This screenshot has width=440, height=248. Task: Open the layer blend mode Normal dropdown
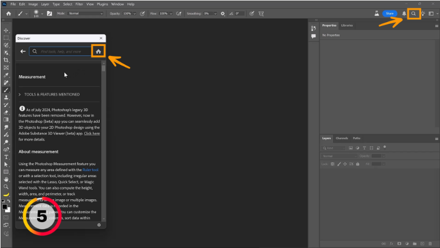tap(339, 156)
